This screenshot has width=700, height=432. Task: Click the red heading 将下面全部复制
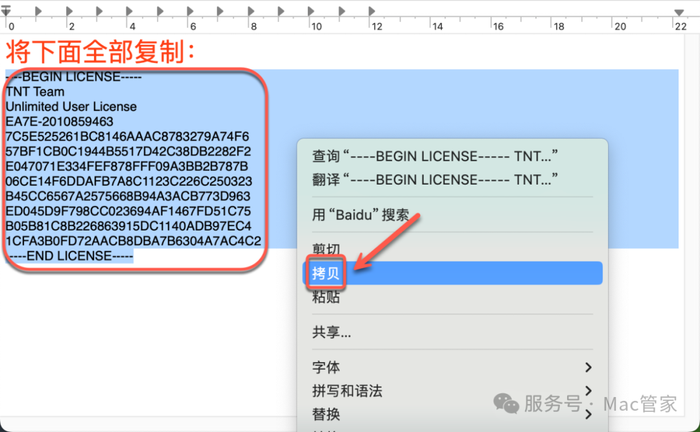click(100, 52)
